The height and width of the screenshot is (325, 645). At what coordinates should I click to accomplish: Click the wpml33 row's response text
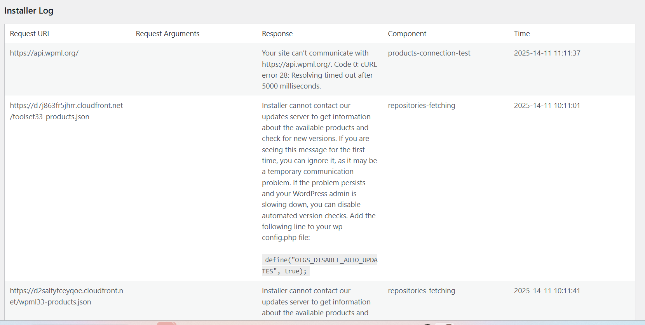(316, 302)
